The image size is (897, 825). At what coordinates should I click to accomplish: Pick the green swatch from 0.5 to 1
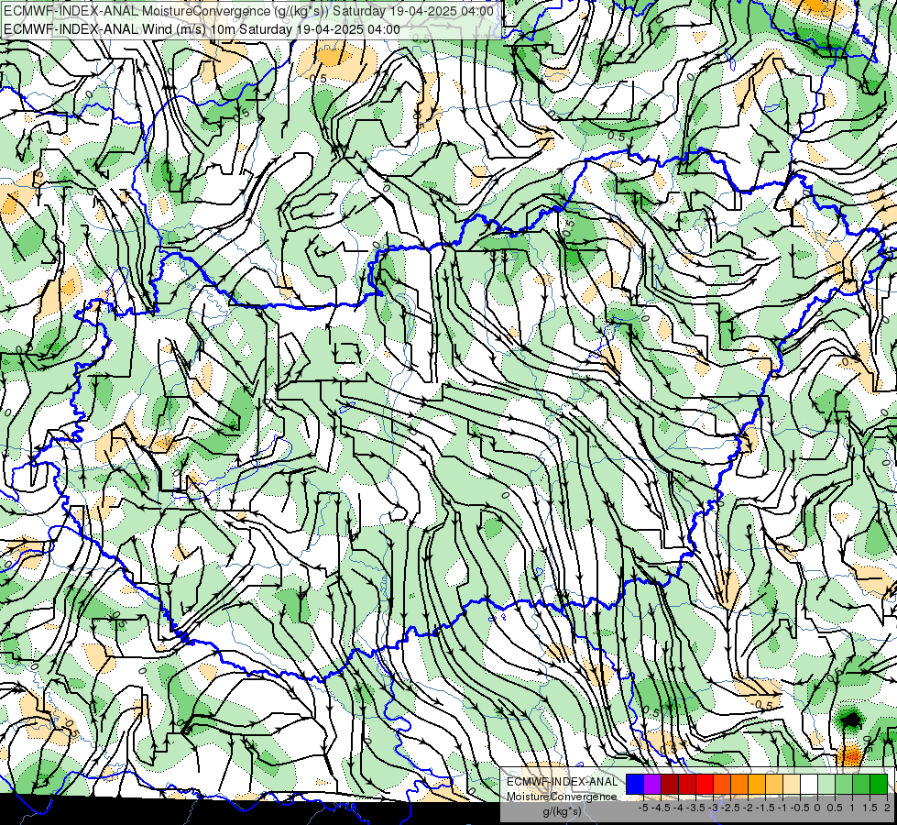(x=844, y=785)
